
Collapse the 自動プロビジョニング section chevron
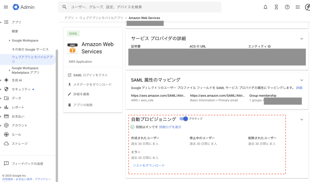coord(301,120)
